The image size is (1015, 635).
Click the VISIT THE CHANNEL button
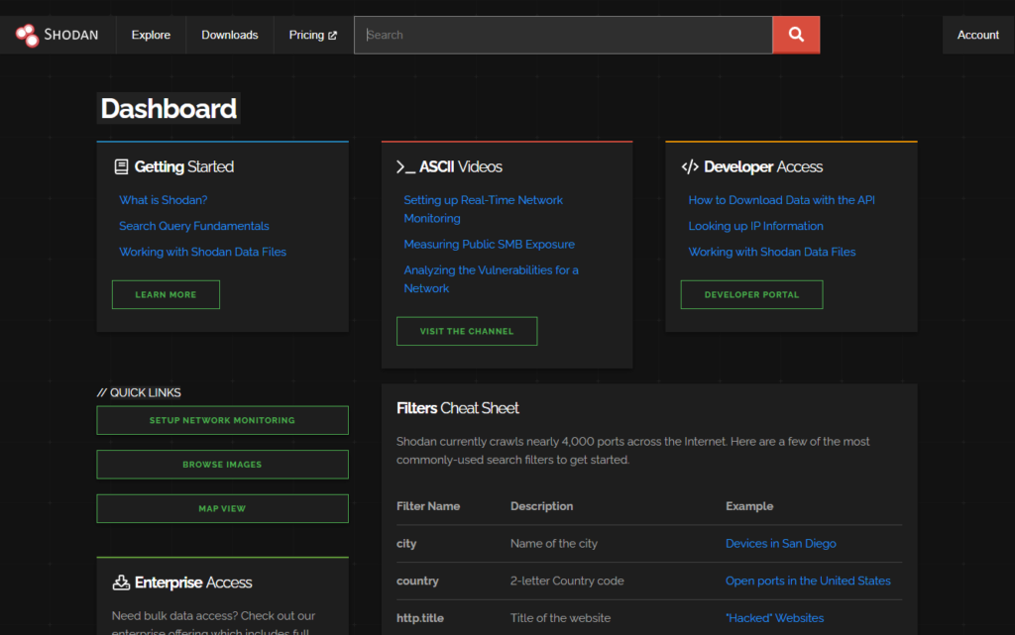[x=467, y=331]
